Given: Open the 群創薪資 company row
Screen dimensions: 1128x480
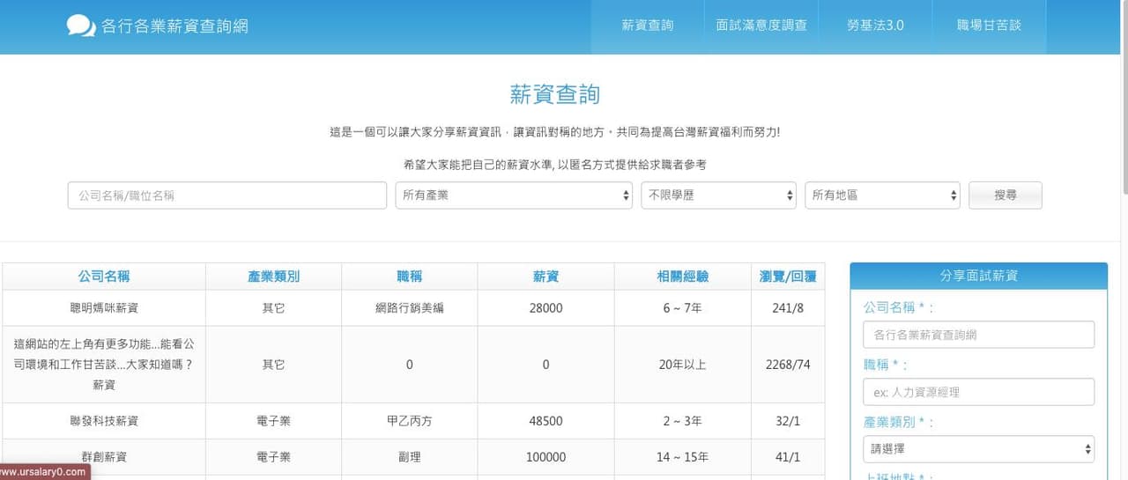Looking at the screenshot, I should point(104,457).
